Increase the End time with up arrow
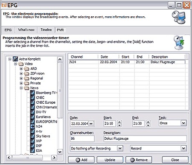The height and width of the screenshot is (165, 192). (x=148, y=122)
